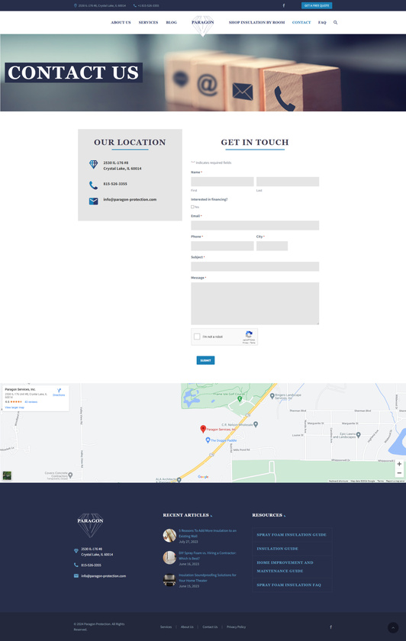Screen dimensions: 406x641
Task: Open the map reviews link
Action: [x=31, y=402]
